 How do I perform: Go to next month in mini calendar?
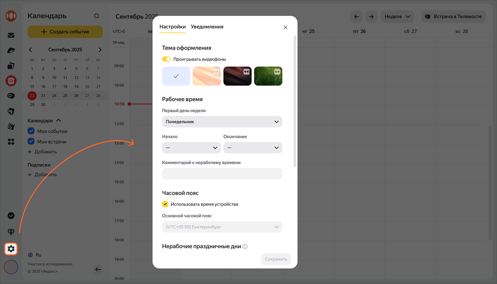[100, 50]
